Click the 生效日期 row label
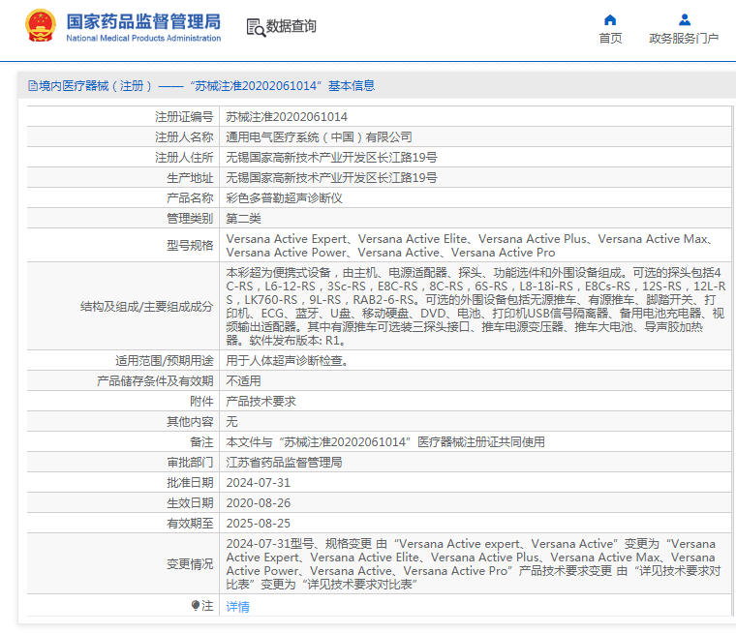 pyautogui.click(x=190, y=503)
